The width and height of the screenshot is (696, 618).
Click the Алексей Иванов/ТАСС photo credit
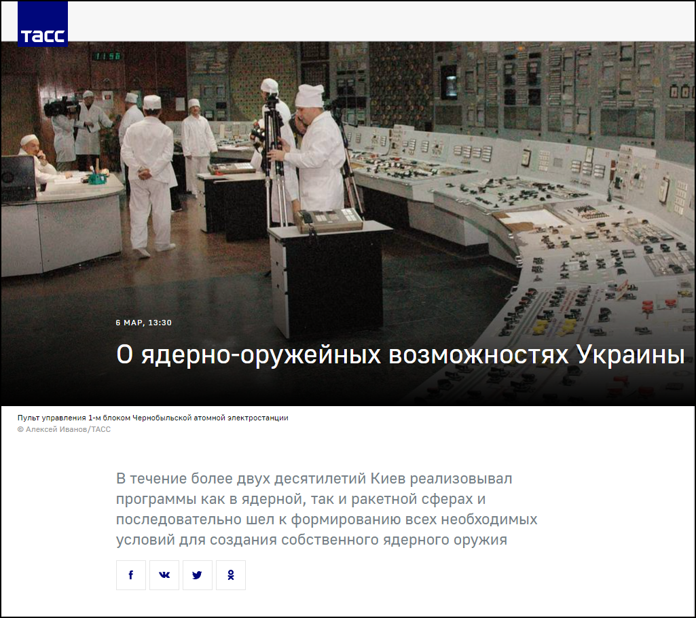(64, 429)
